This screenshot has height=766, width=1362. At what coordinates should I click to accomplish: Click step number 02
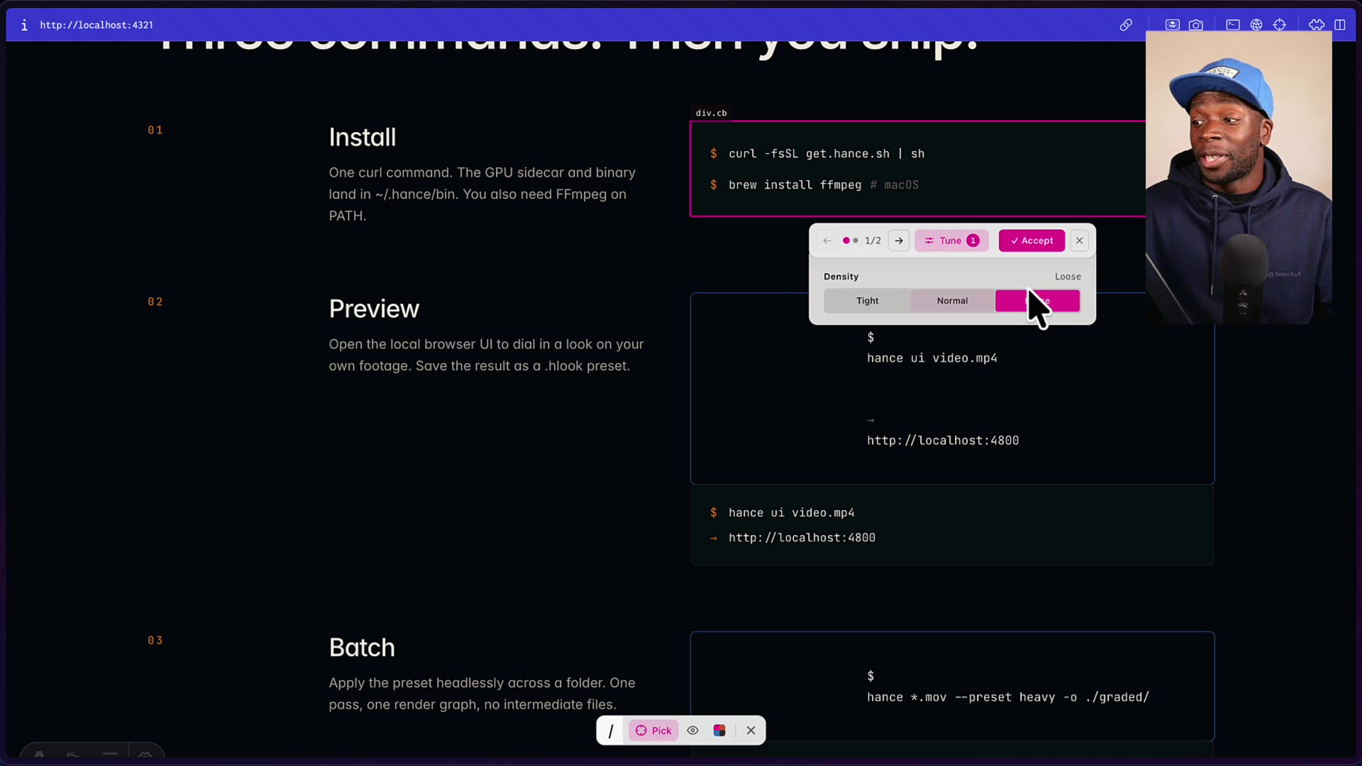tap(155, 301)
